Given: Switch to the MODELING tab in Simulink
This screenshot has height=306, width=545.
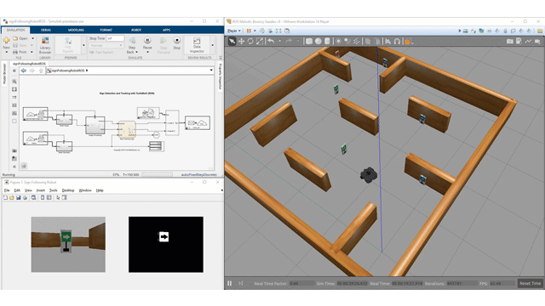Looking at the screenshot, I should click(76, 31).
